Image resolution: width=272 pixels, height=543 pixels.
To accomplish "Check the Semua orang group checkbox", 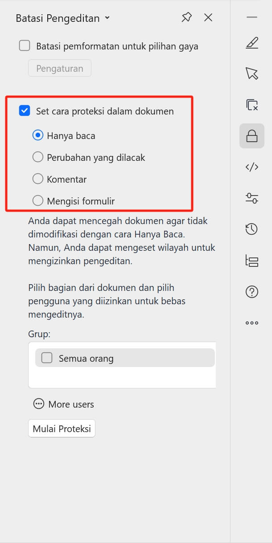I will coord(47,358).
